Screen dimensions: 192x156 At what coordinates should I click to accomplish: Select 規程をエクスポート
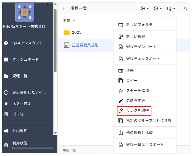click(145, 59)
